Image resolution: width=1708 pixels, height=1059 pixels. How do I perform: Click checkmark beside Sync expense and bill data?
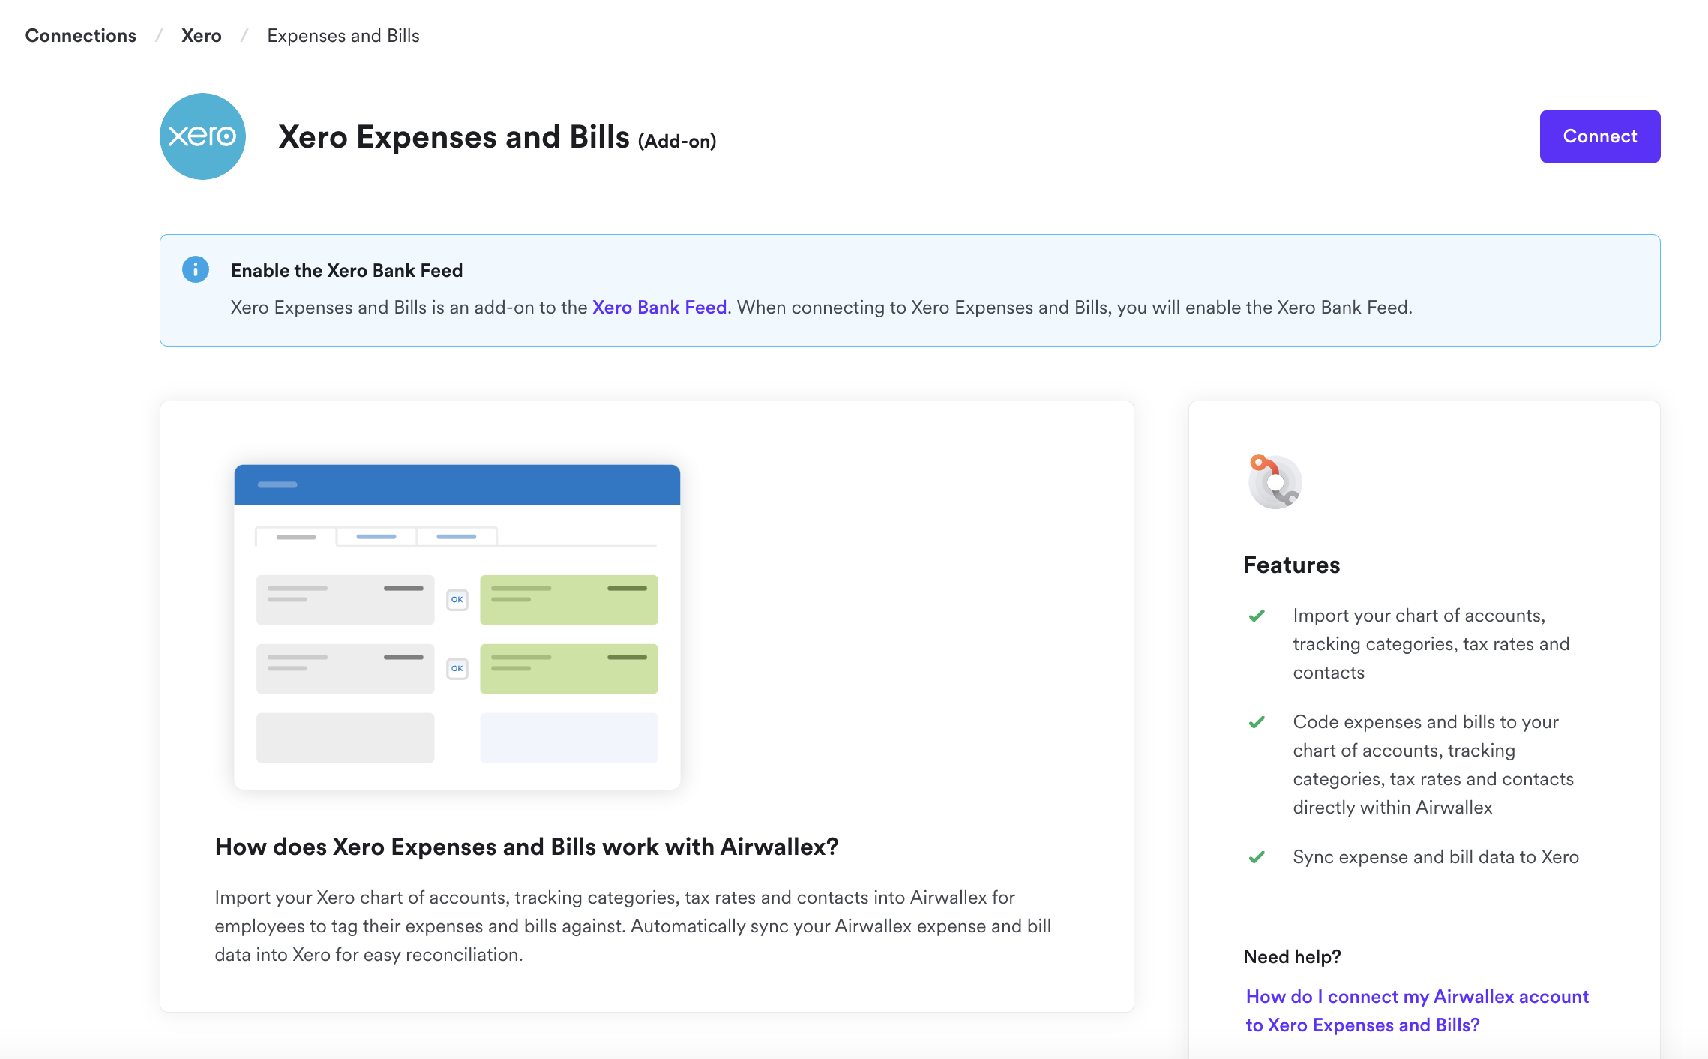pyautogui.click(x=1257, y=857)
